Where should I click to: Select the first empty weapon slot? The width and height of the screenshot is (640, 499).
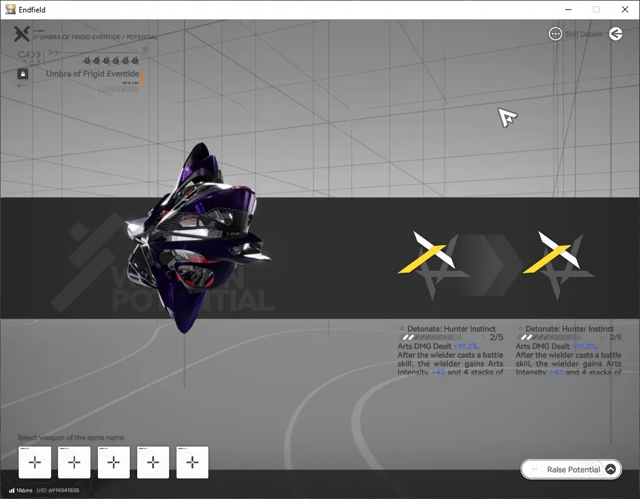pyautogui.click(x=35, y=462)
